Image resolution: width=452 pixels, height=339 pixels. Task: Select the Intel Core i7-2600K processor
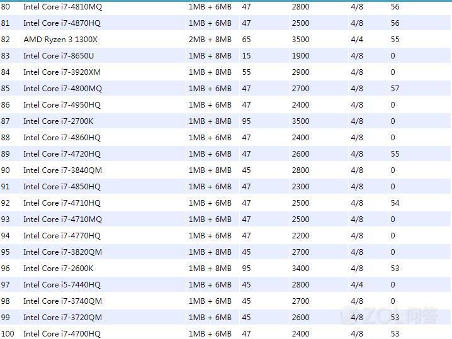(58, 269)
